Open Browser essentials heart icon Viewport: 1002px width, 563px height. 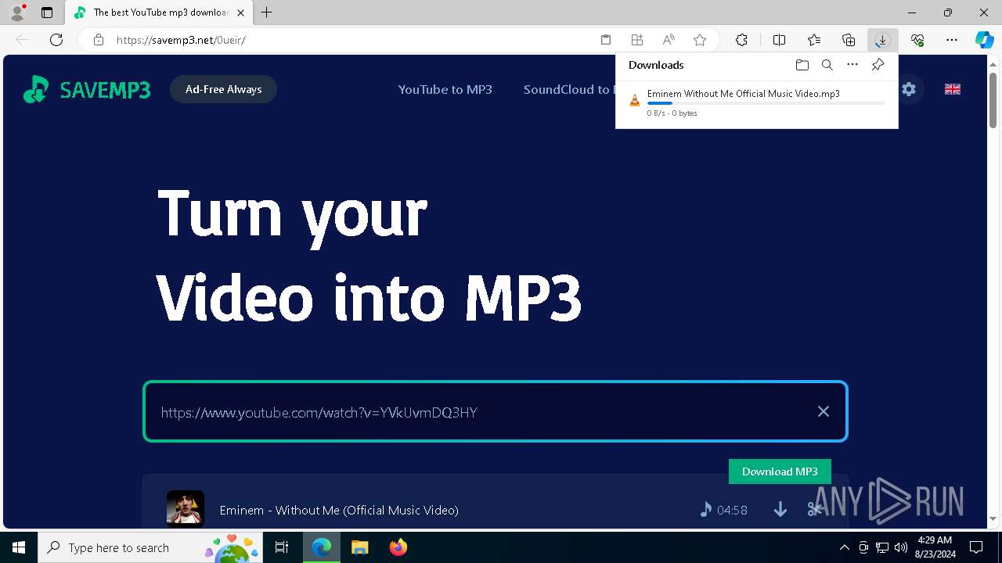917,40
